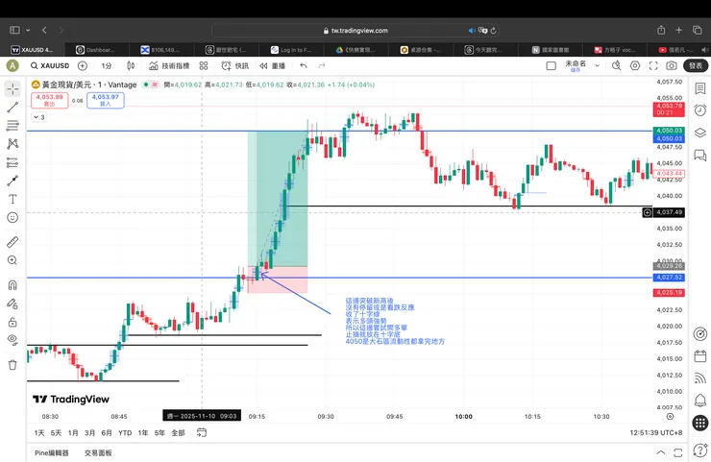Open the notifications bell icon
The height and width of the screenshot is (462, 711).
point(700,401)
